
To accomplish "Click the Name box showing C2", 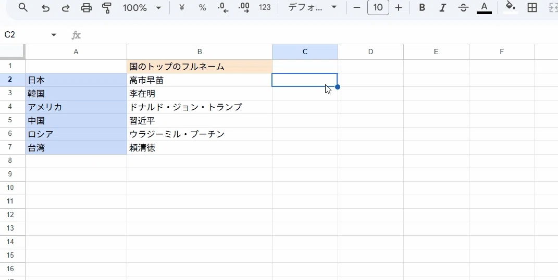I will 25,35.
